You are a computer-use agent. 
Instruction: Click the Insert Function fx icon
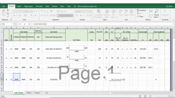tap(29, 24)
